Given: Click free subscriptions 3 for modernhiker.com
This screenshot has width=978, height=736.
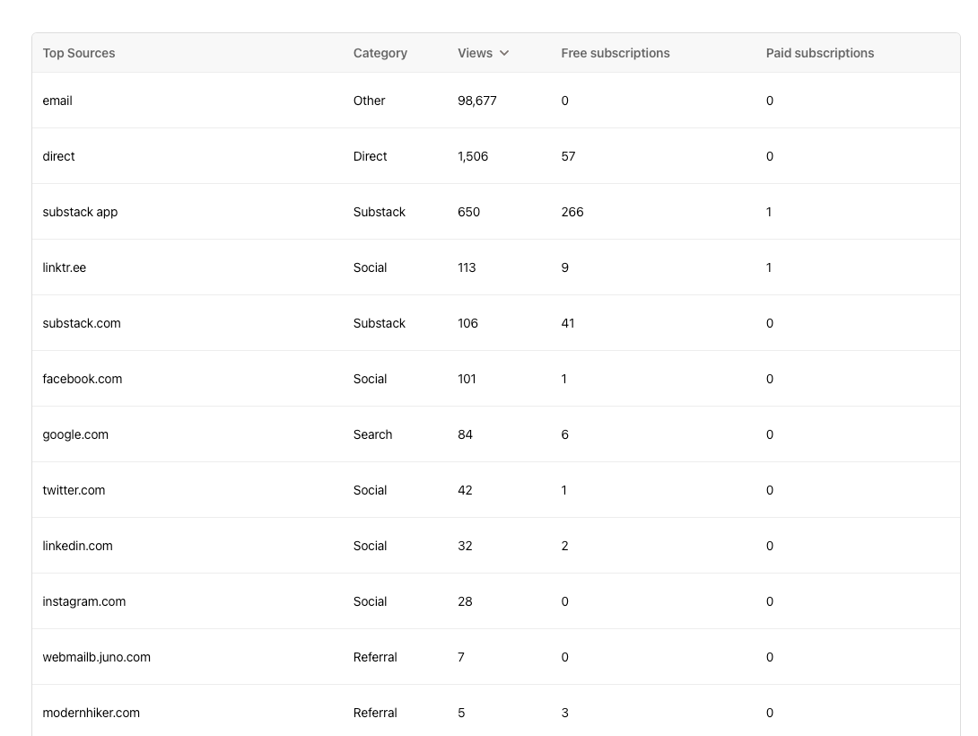Looking at the screenshot, I should 565,713.
